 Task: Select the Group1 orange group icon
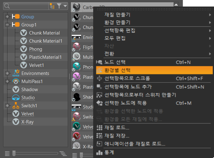[16, 25]
